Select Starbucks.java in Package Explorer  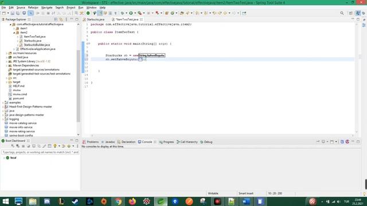click(x=33, y=41)
